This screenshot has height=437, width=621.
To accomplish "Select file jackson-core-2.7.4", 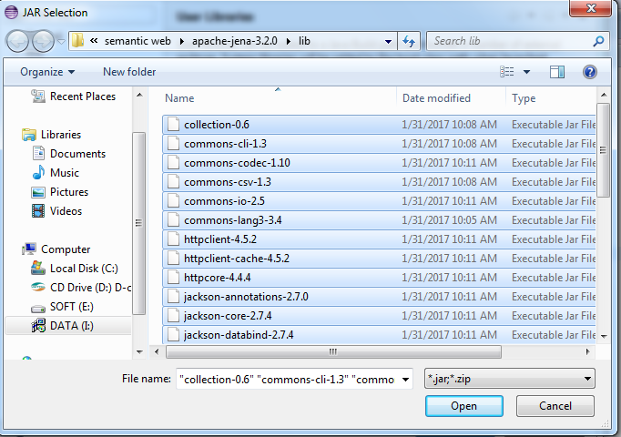I will (x=379, y=316).
